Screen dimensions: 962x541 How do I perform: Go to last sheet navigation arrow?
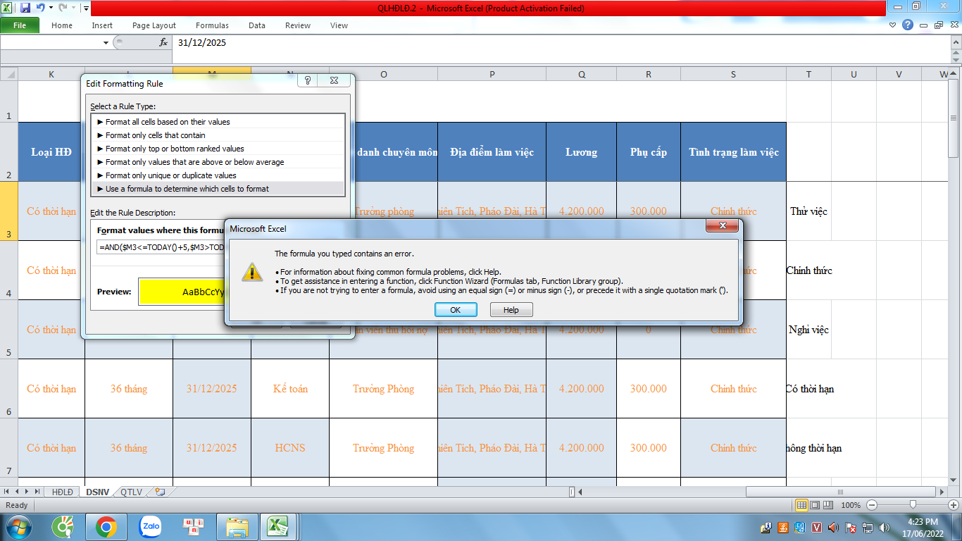tap(37, 492)
